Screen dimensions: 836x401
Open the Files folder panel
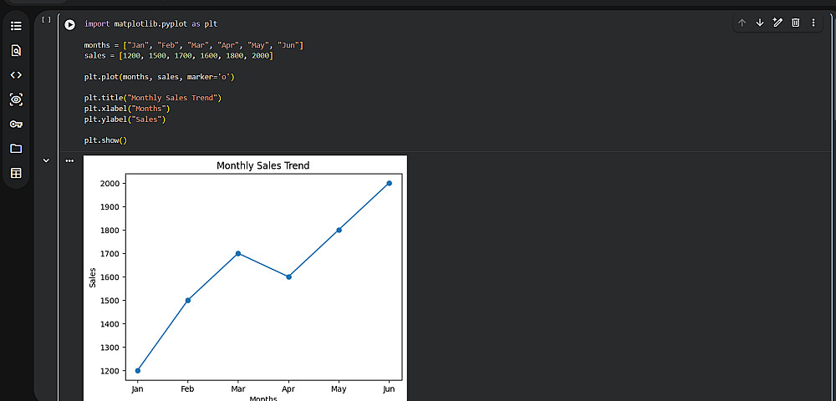[16, 149]
